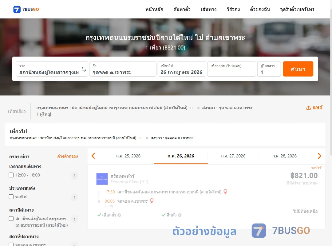Swap origin and destination arrows icon
The width and height of the screenshot is (332, 246).
tap(84, 69)
